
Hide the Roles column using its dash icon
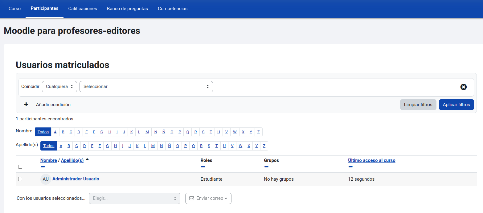tap(203, 167)
